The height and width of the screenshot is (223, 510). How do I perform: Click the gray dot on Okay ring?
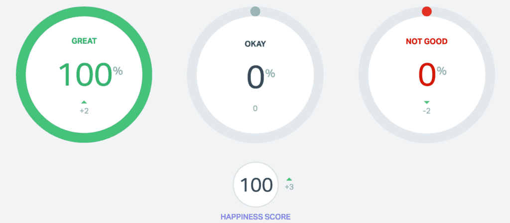pos(255,11)
